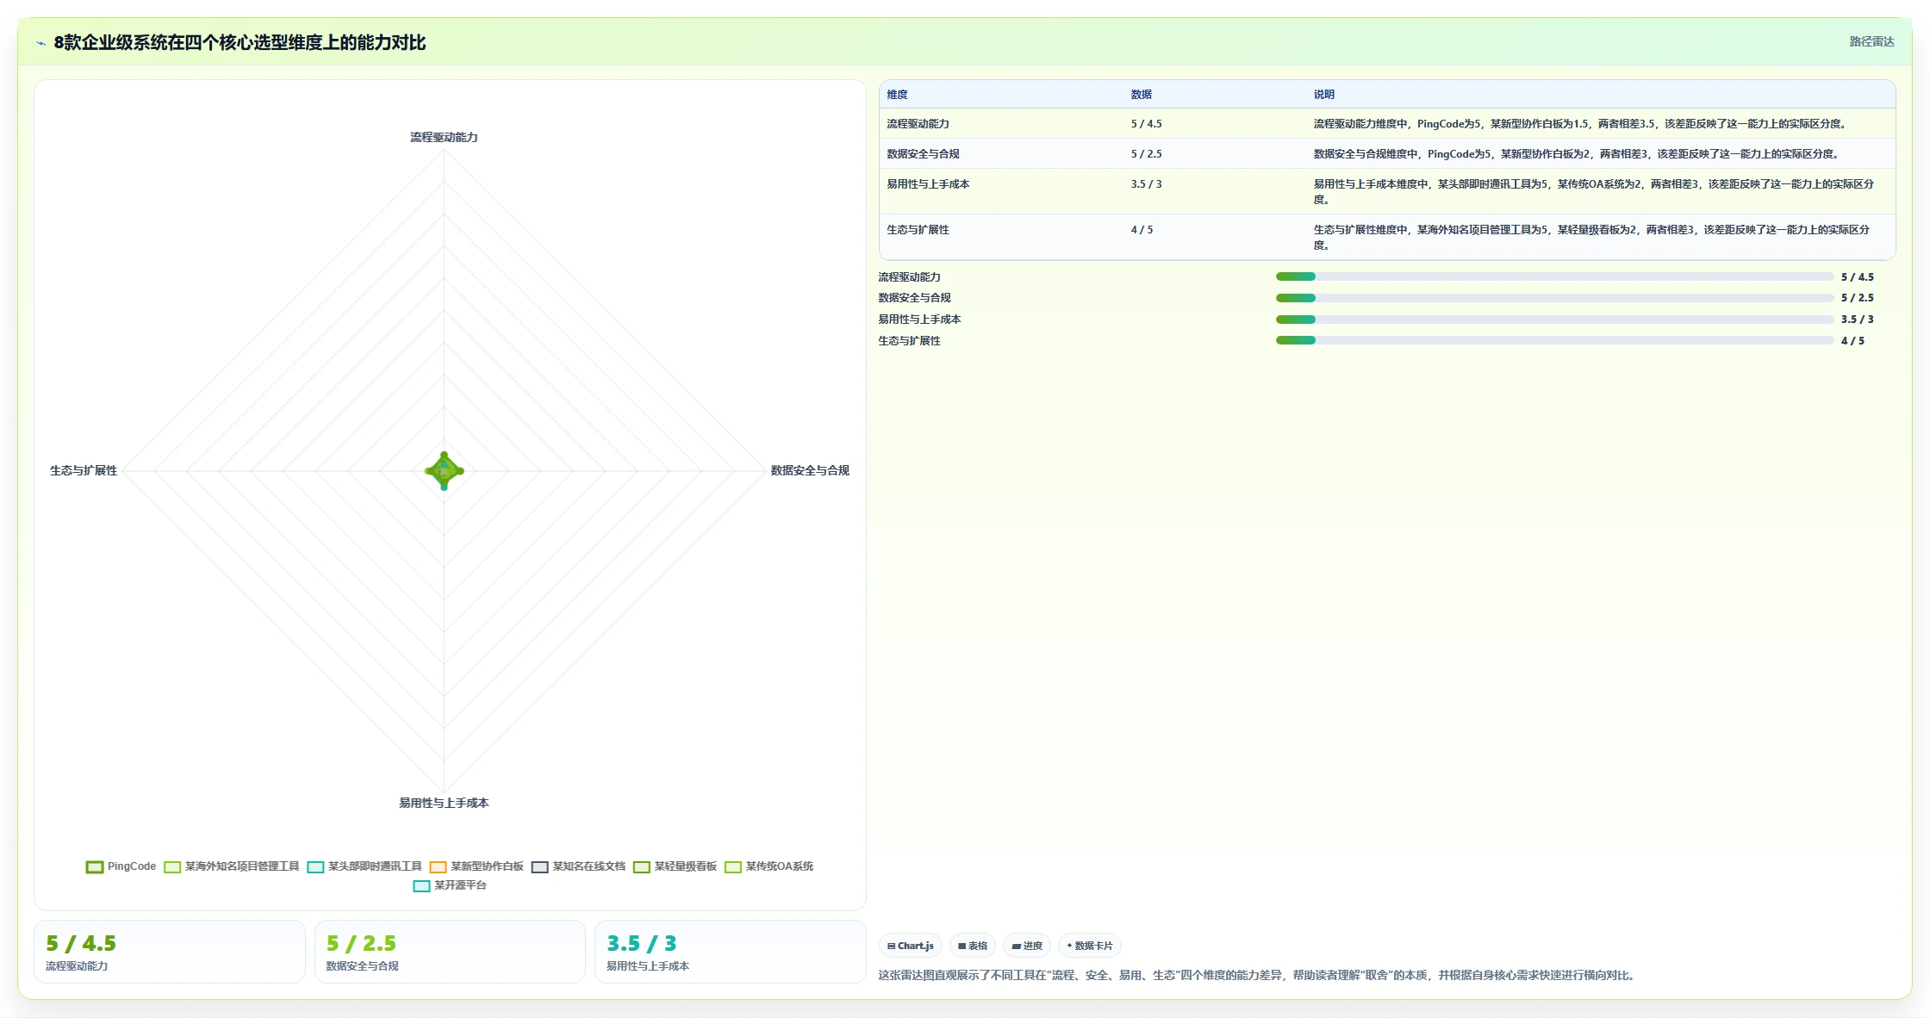This screenshot has width=1930, height=1018.
Task: Toggle 某新型协作白板 legend entry
Action: point(476,866)
